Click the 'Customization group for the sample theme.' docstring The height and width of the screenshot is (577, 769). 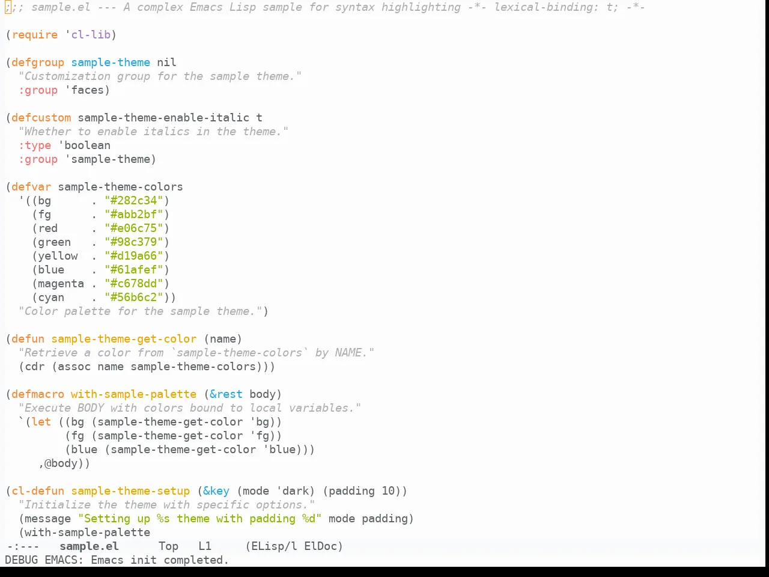click(x=160, y=76)
